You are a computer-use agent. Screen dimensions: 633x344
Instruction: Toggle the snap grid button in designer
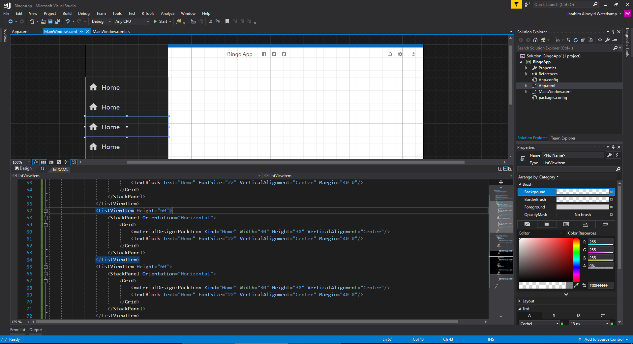click(x=44, y=162)
